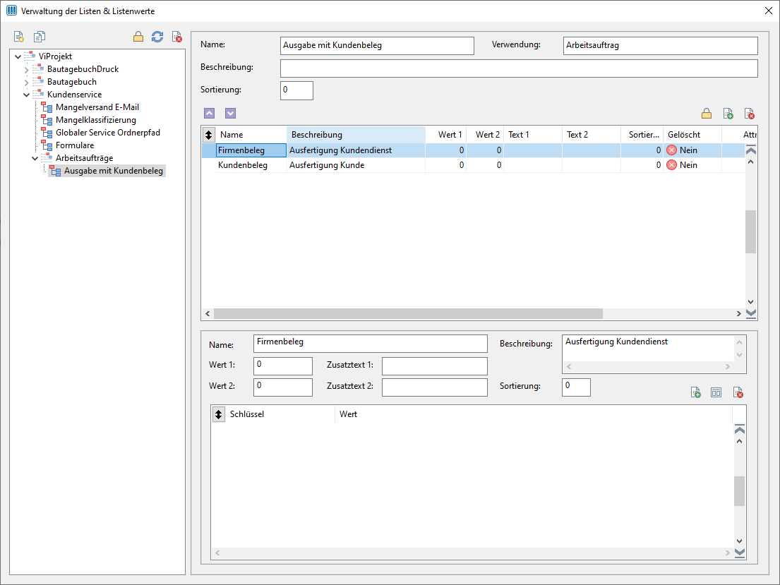Collapse the ViProjekt root node
The width and height of the screenshot is (780, 585).
click(x=18, y=56)
